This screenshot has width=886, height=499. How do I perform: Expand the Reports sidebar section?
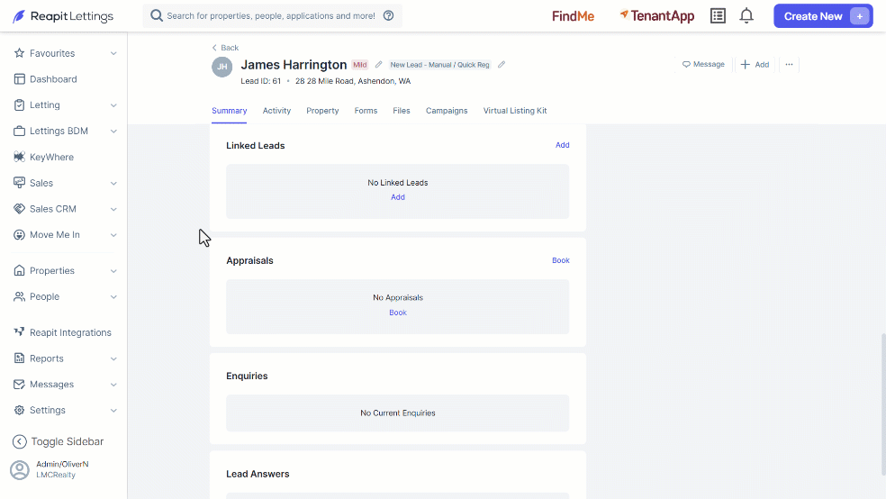coord(113,358)
